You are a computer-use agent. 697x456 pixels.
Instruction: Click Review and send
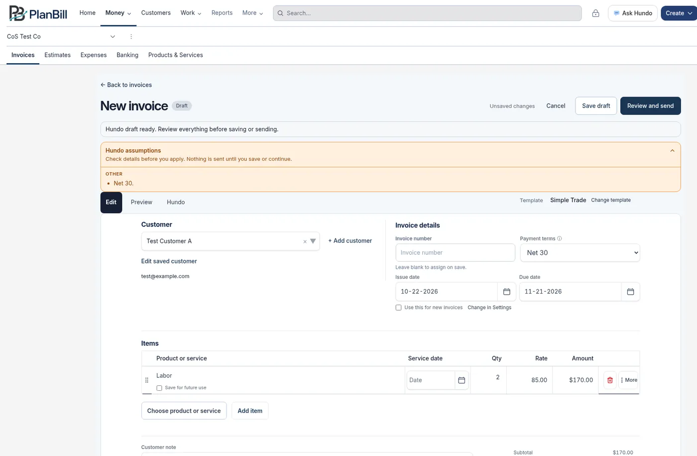click(650, 106)
